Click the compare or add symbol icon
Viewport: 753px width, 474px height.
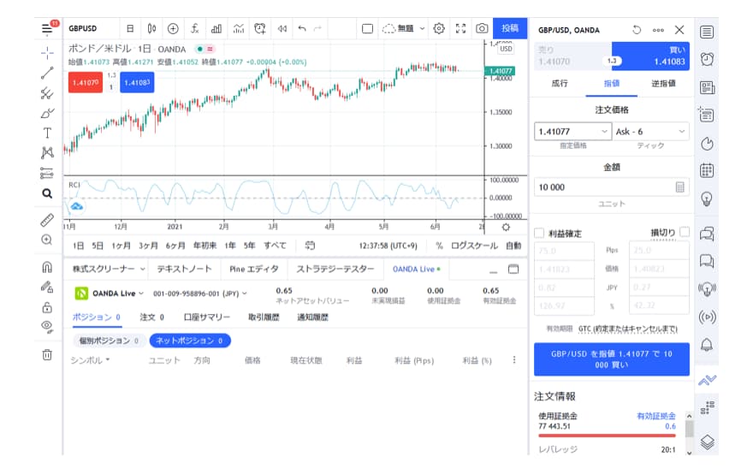[x=173, y=29]
